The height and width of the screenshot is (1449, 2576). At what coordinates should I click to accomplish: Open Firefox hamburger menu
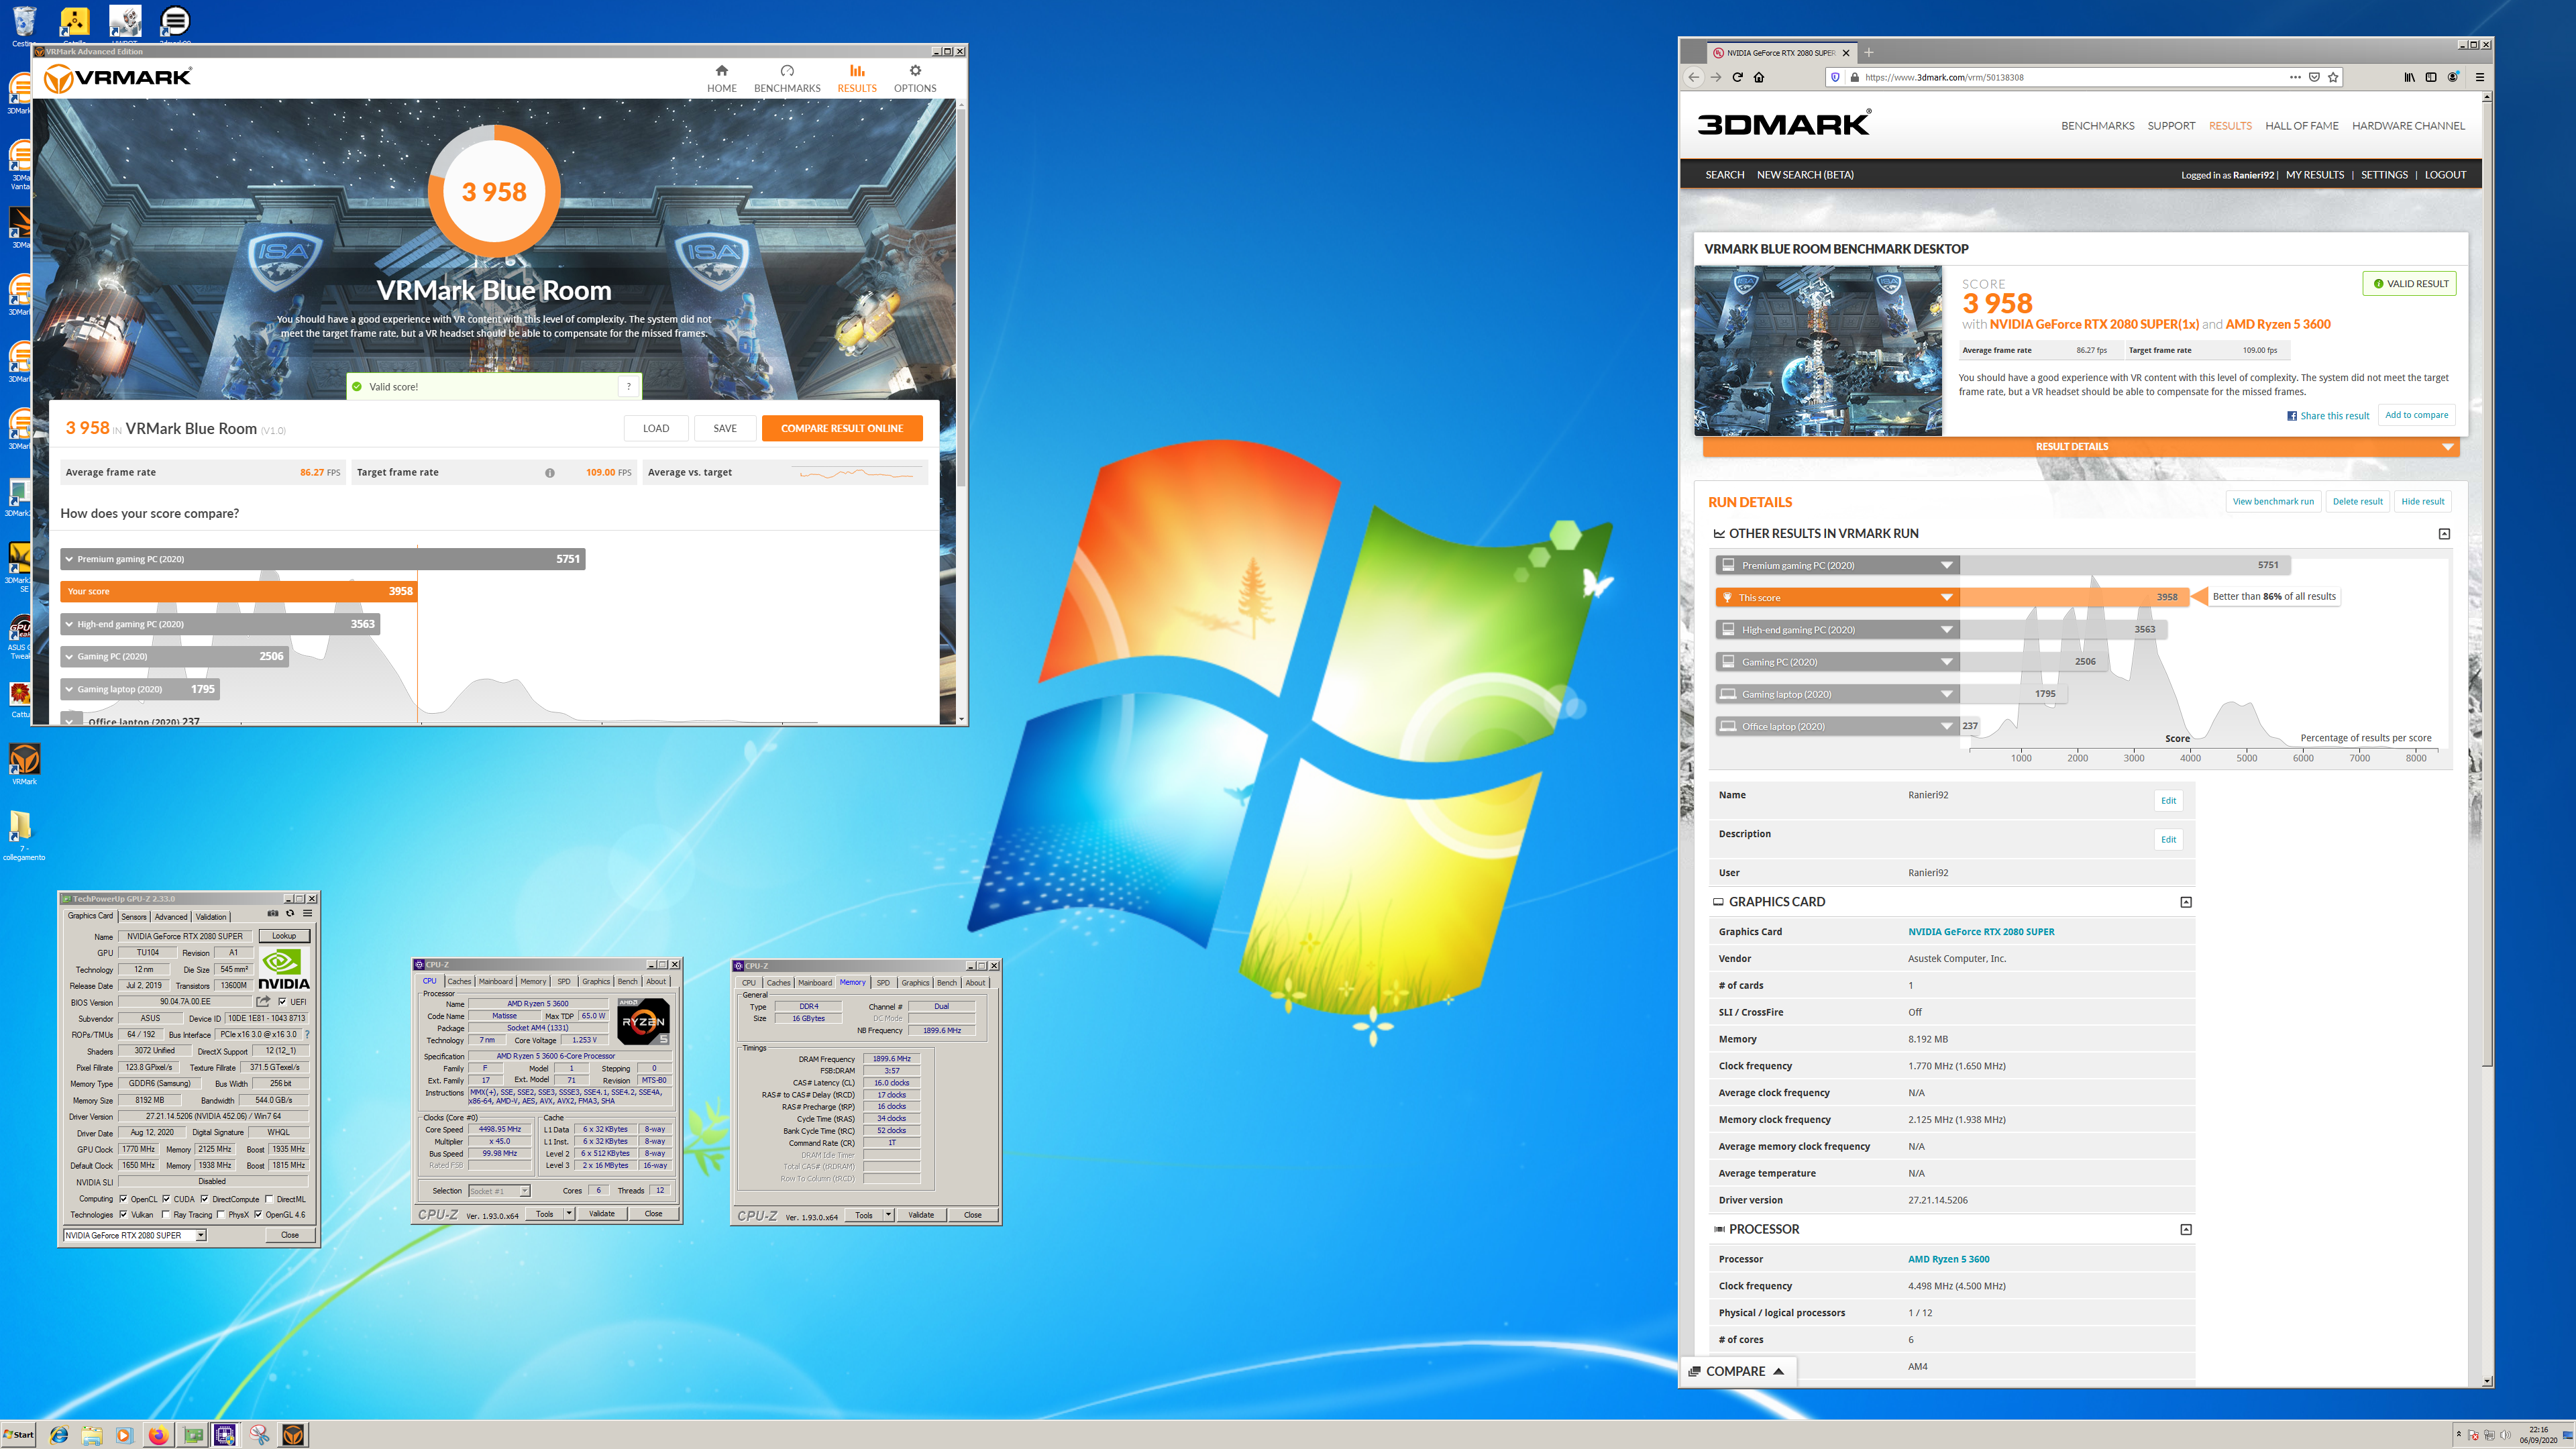coord(2480,77)
